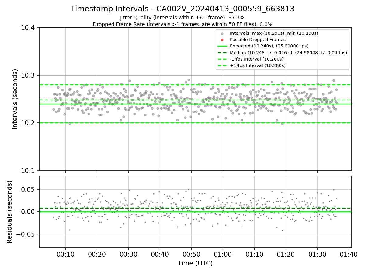Viewport: 365px width, 274px height.
Task: Click the legend entry 'Intervals, max (10.290s), min (10.198s)'
Action: point(274,33)
